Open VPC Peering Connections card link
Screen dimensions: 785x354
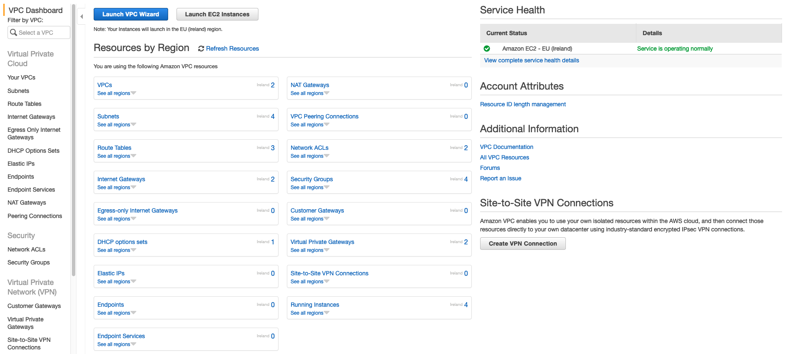coord(325,116)
